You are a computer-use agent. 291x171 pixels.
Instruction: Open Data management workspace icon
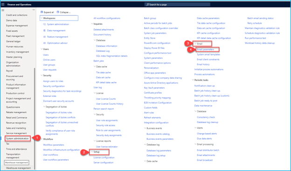click(x=44, y=30)
